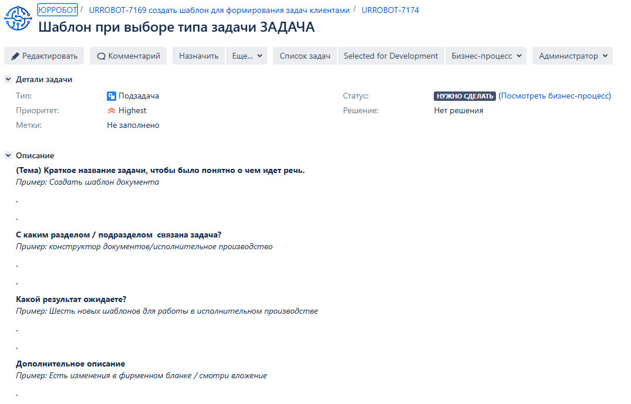Click the Подзадача issue type icon

pos(112,96)
